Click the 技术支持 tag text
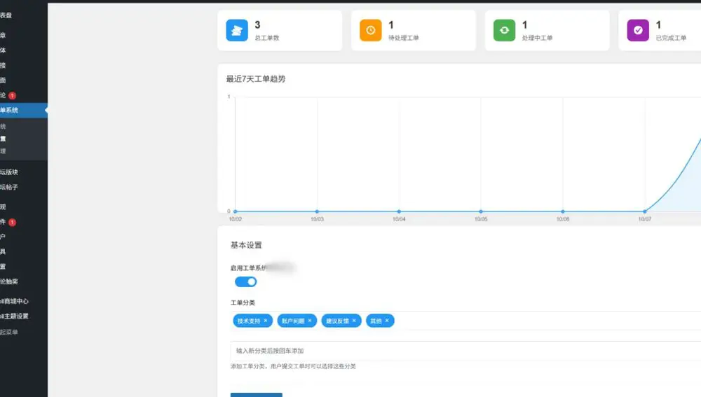 click(249, 321)
